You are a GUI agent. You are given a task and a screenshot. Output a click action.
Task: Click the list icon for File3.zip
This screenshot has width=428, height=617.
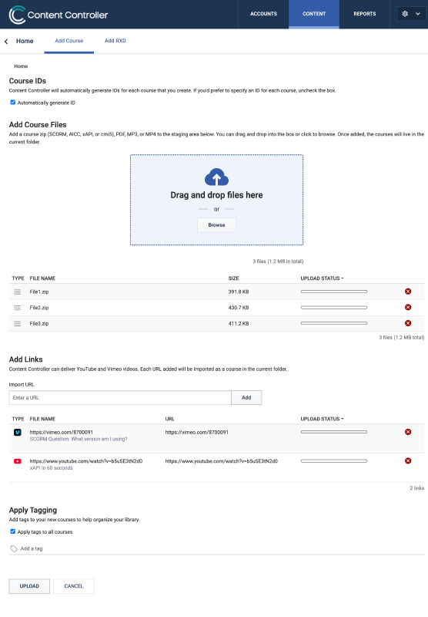pyautogui.click(x=17, y=323)
